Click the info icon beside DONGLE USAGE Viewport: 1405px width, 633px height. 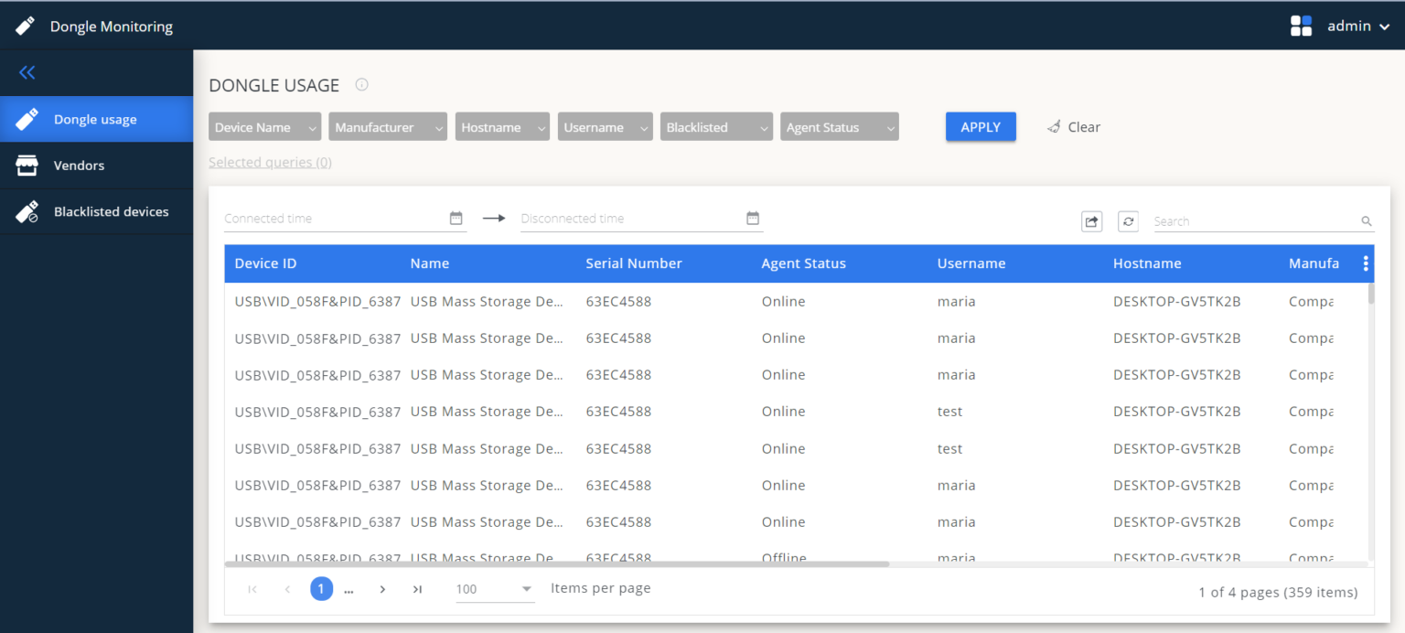361,84
